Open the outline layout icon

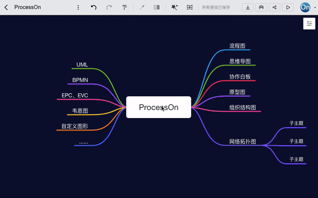pyautogui.click(x=156, y=8)
